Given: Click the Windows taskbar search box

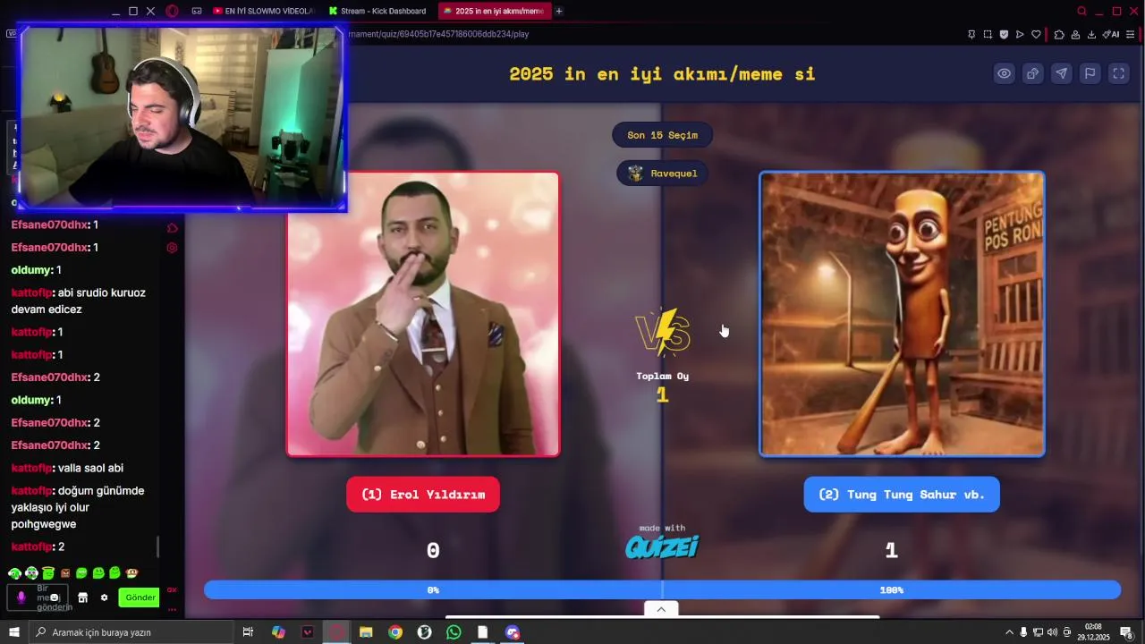Looking at the screenshot, I should (x=131, y=632).
